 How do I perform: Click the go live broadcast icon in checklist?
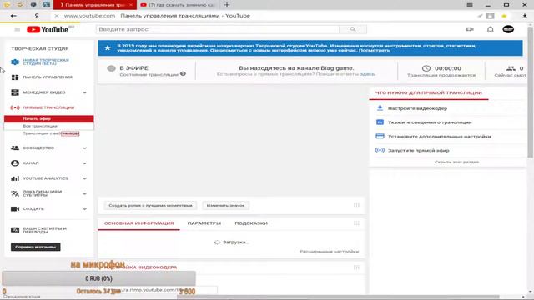(380, 150)
